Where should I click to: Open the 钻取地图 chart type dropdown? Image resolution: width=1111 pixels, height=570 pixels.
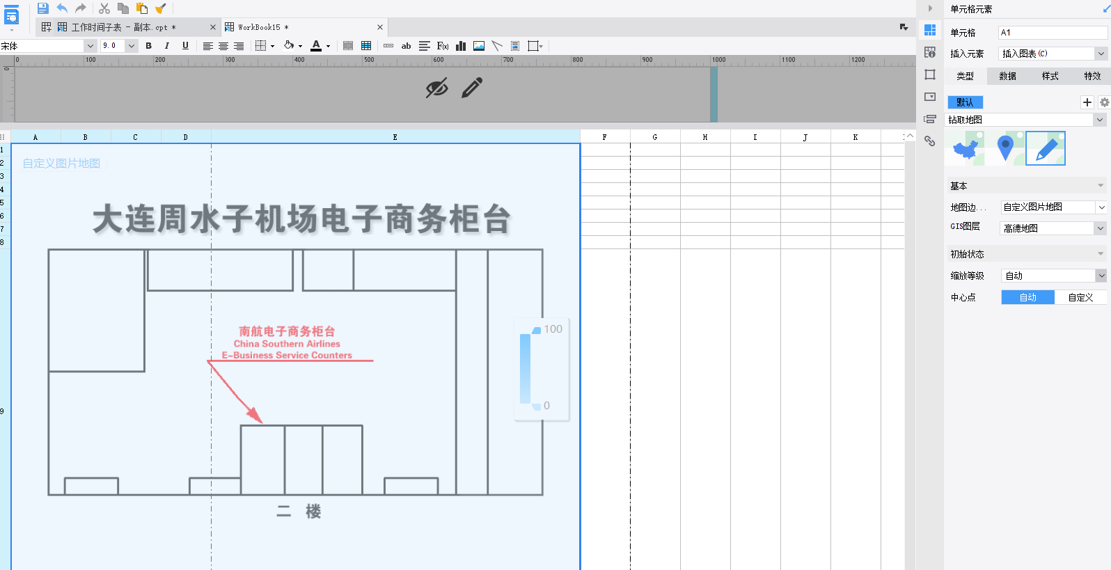tap(1026, 120)
